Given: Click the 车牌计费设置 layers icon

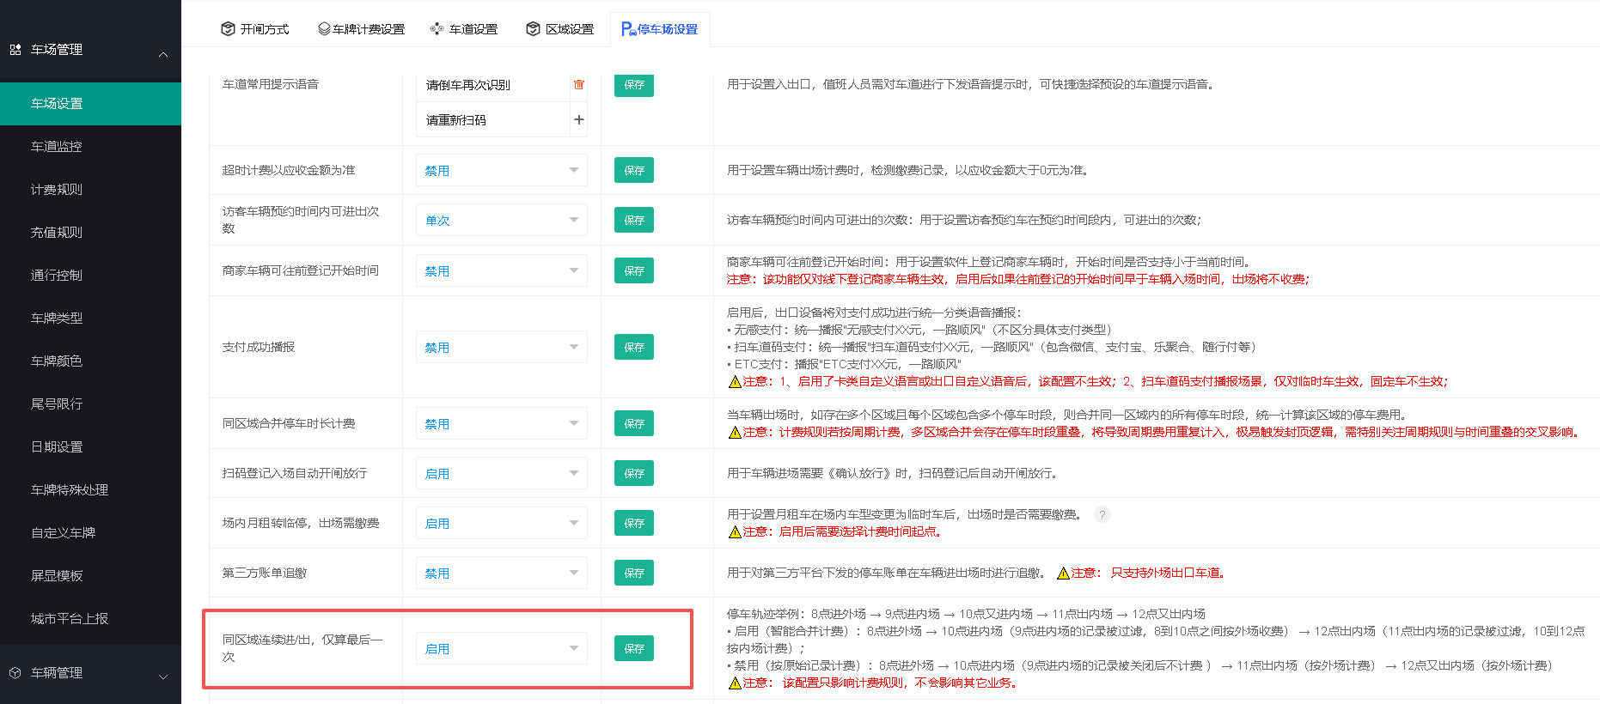Looking at the screenshot, I should point(324,29).
